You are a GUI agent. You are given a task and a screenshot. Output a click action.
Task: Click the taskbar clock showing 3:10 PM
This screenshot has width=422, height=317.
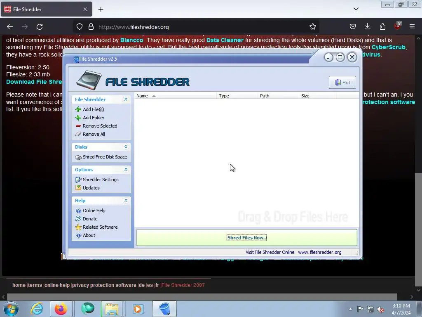(401, 309)
